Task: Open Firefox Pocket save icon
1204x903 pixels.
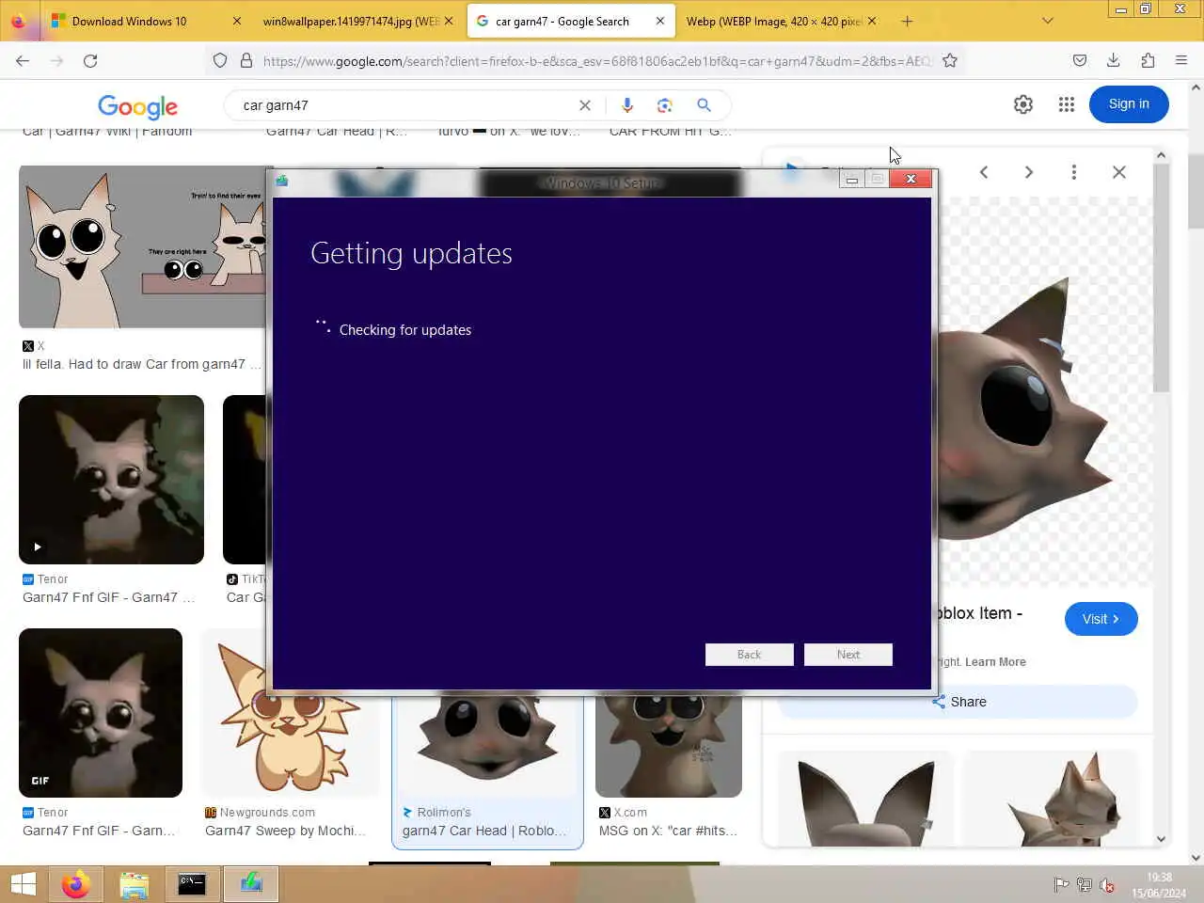Action: (x=1080, y=61)
